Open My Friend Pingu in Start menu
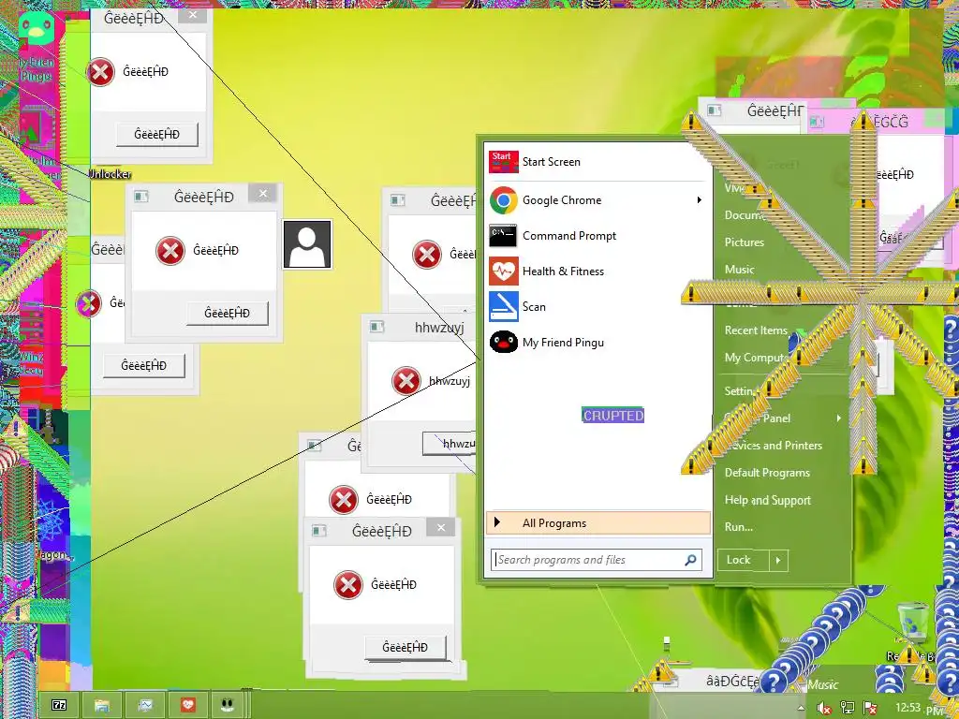 [x=598, y=343]
